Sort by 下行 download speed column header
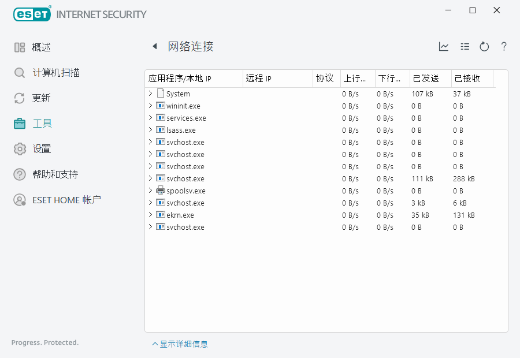This screenshot has height=358, width=520. pos(393,79)
